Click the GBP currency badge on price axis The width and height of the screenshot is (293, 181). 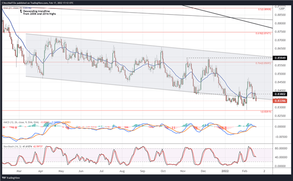point(282,8)
